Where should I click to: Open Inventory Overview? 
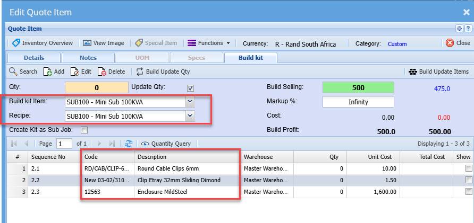pos(43,43)
